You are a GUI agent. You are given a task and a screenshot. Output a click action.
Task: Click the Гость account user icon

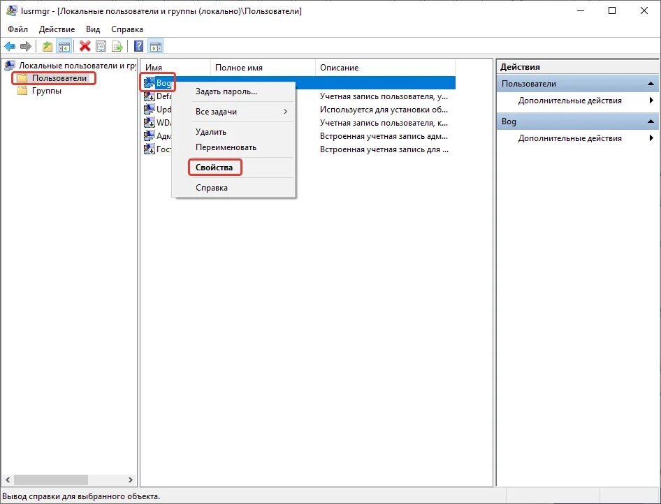[150, 149]
